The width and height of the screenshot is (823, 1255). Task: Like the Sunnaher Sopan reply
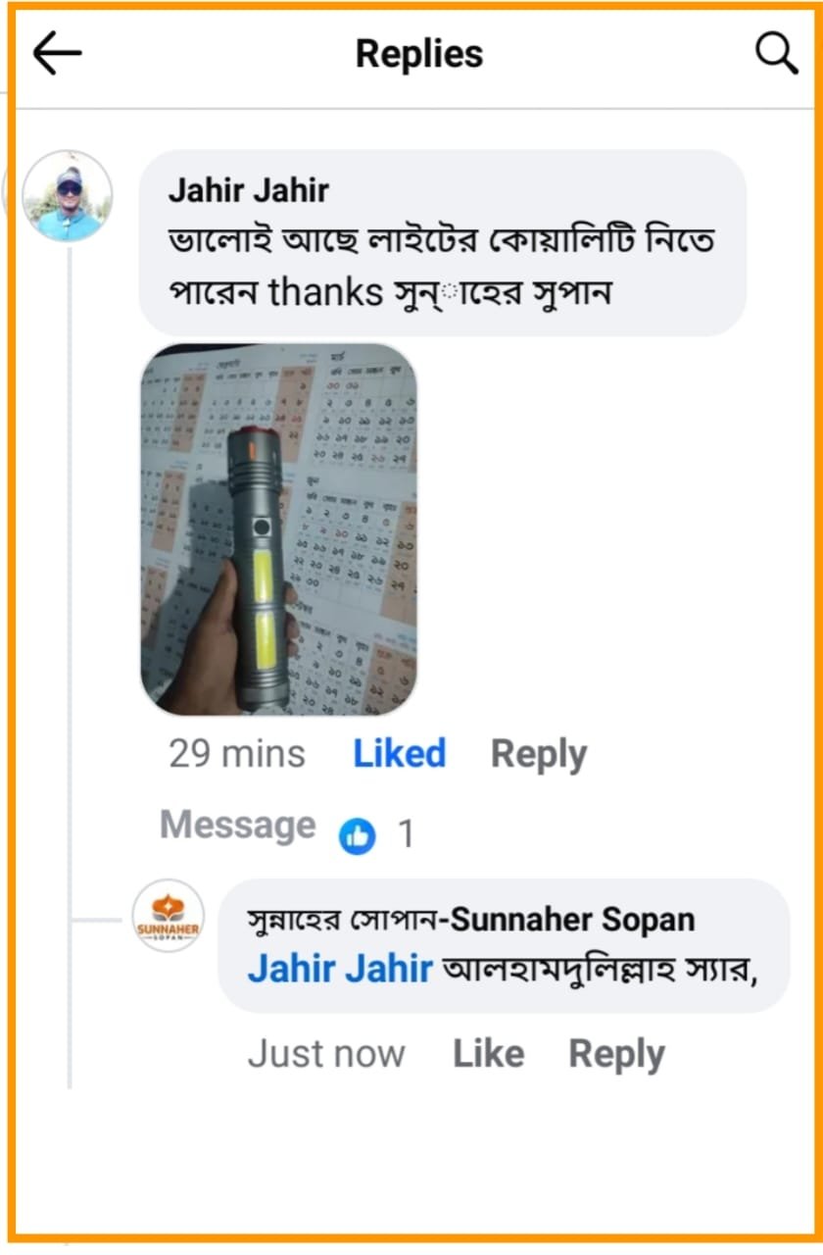pos(488,1054)
